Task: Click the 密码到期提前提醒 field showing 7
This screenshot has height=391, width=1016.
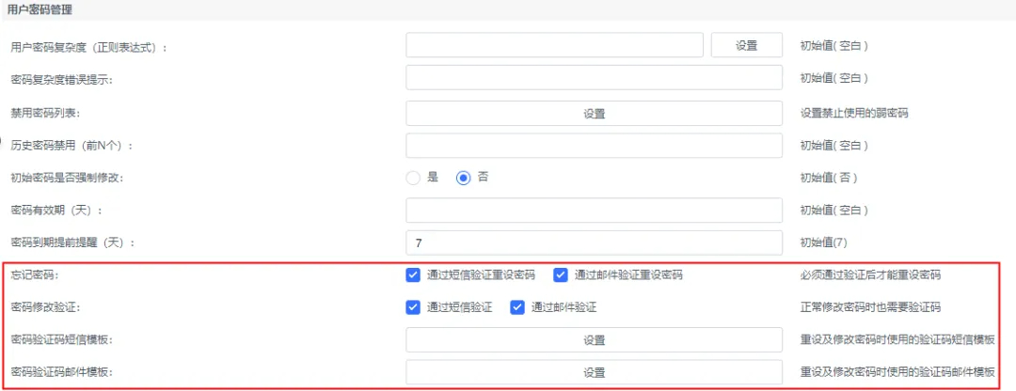Action: click(595, 242)
